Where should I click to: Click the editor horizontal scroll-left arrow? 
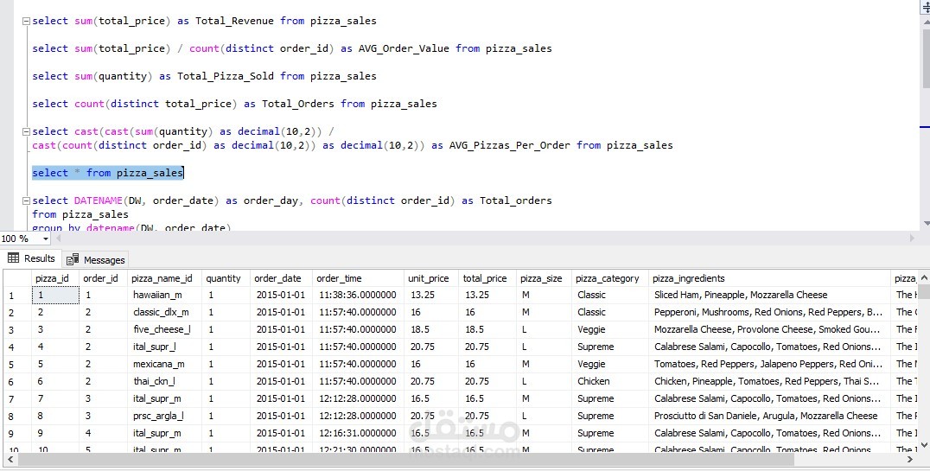(58, 239)
